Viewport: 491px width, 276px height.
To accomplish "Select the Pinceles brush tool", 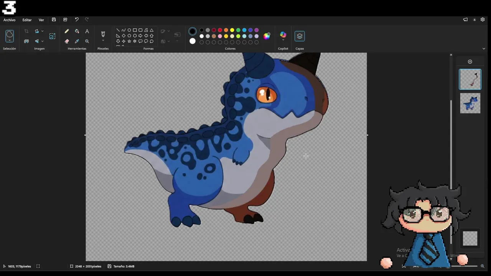I will [103, 34].
